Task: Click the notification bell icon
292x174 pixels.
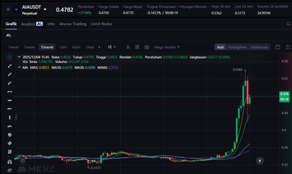Action: [x=288, y=24]
